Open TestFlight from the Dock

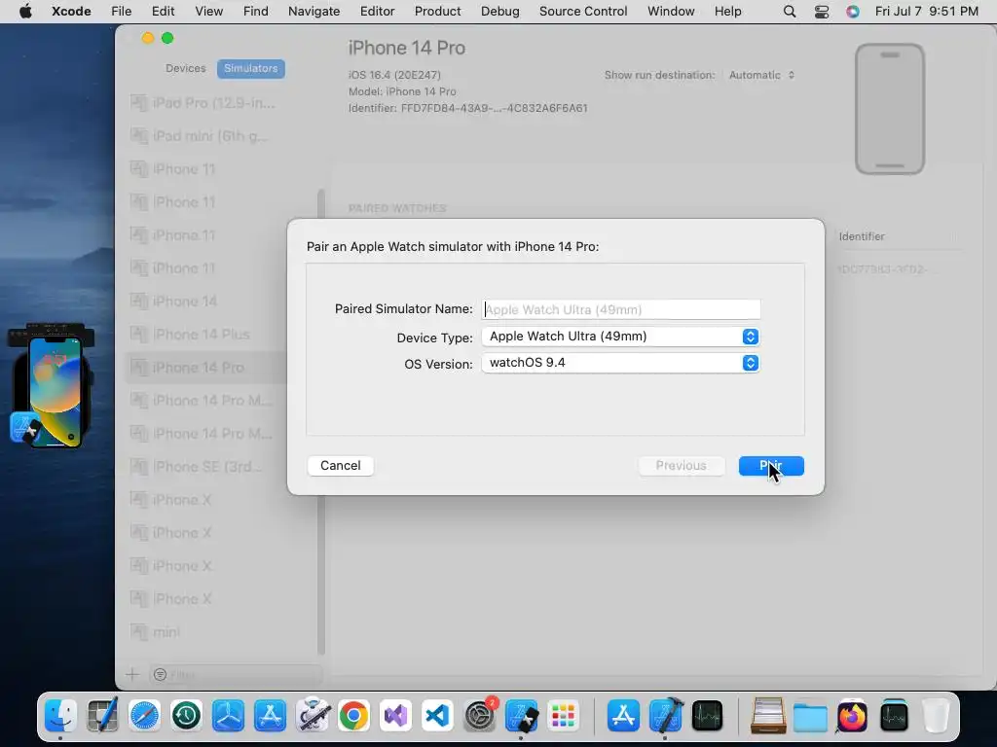click(x=228, y=716)
